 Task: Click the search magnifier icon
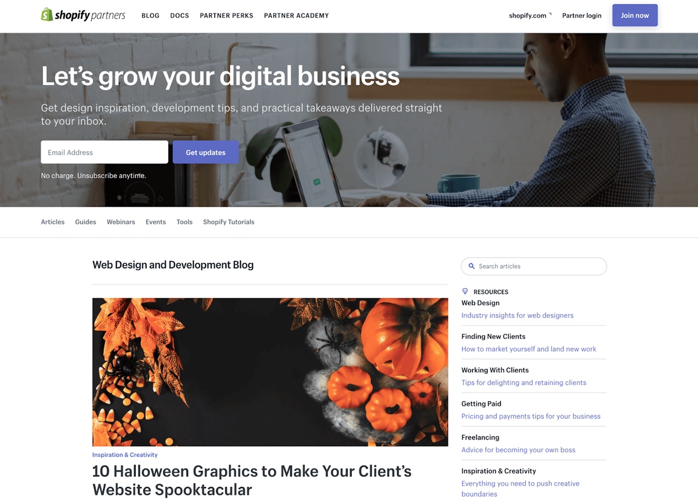[472, 266]
